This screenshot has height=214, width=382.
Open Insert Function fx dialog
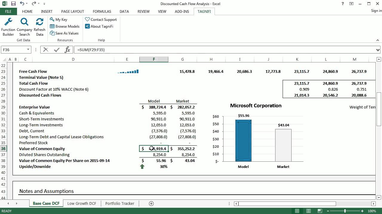67,50
